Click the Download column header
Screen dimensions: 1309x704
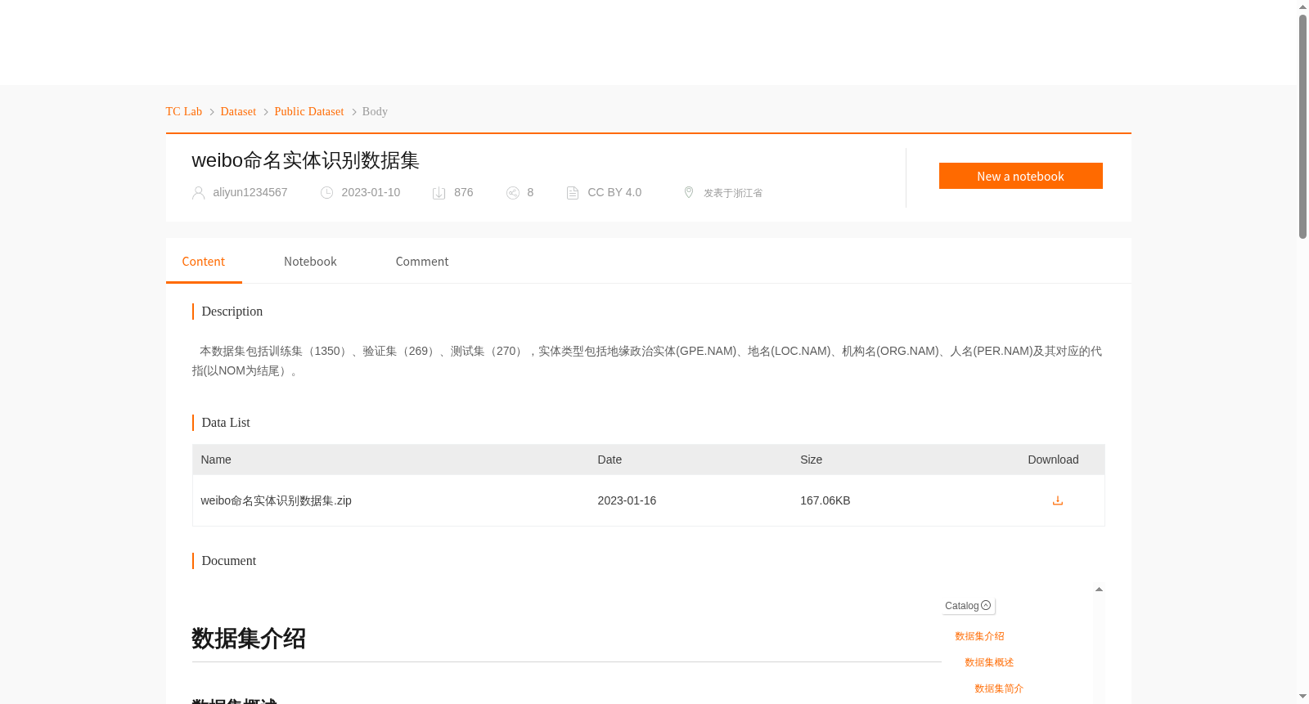coord(1053,460)
